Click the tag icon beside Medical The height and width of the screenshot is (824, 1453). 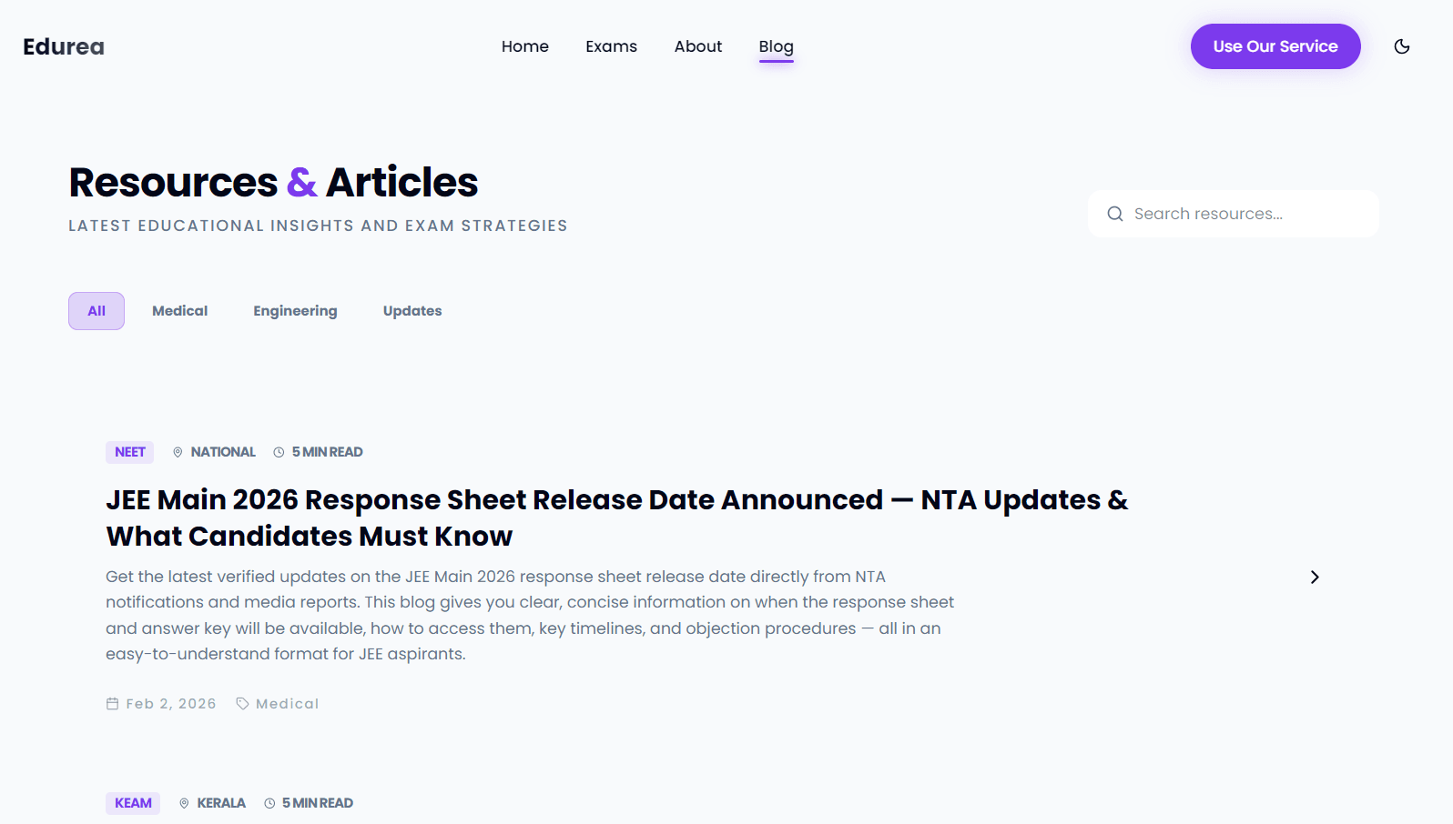pos(242,704)
